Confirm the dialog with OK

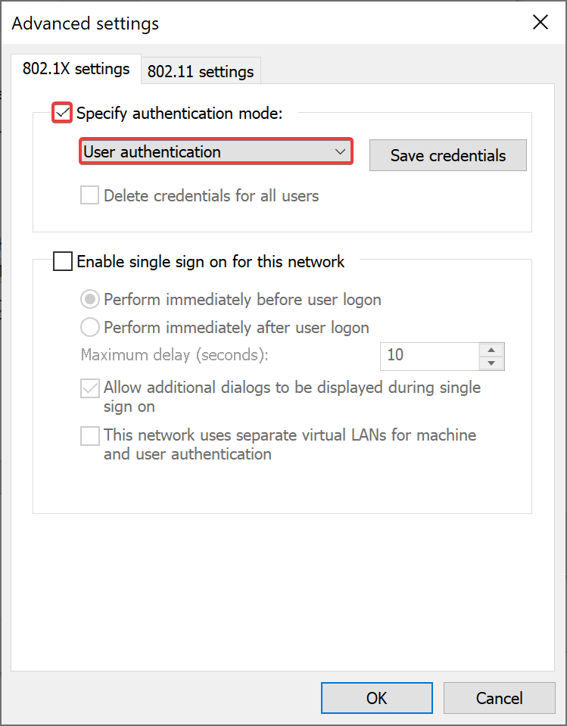click(377, 698)
